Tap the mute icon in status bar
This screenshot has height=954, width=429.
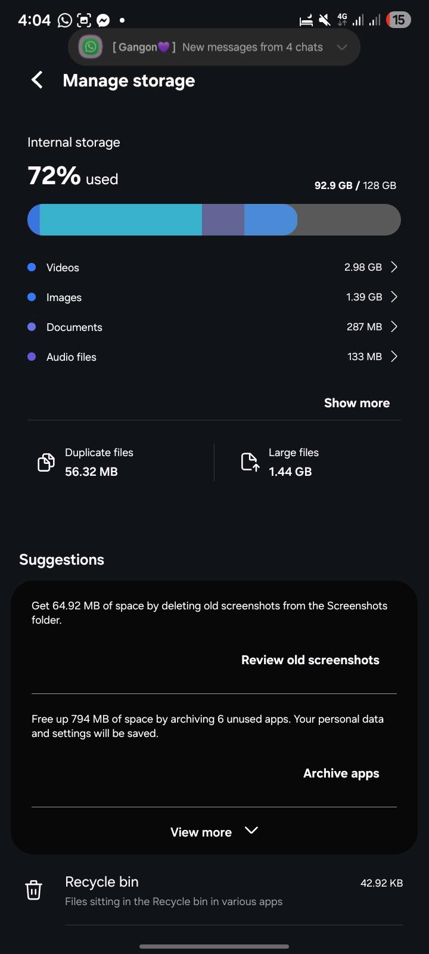pos(324,20)
